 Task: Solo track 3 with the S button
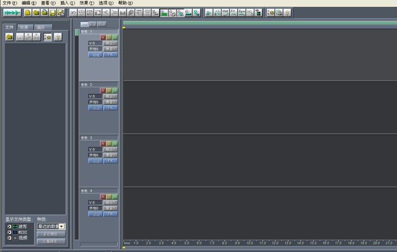click(109, 144)
